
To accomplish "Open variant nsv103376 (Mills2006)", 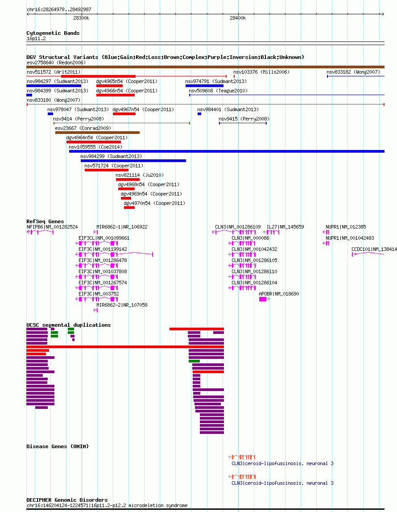I will 261,72.
